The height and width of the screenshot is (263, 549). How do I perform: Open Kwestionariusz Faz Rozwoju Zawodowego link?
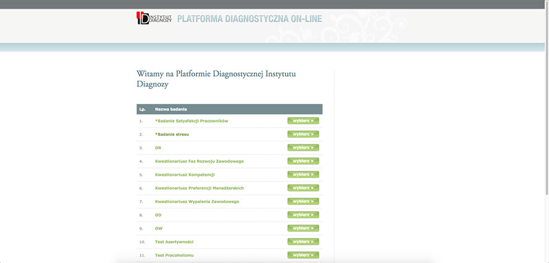[x=199, y=161]
